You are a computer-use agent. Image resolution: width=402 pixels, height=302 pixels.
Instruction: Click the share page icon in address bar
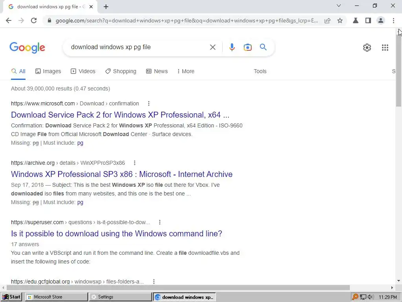[327, 20]
